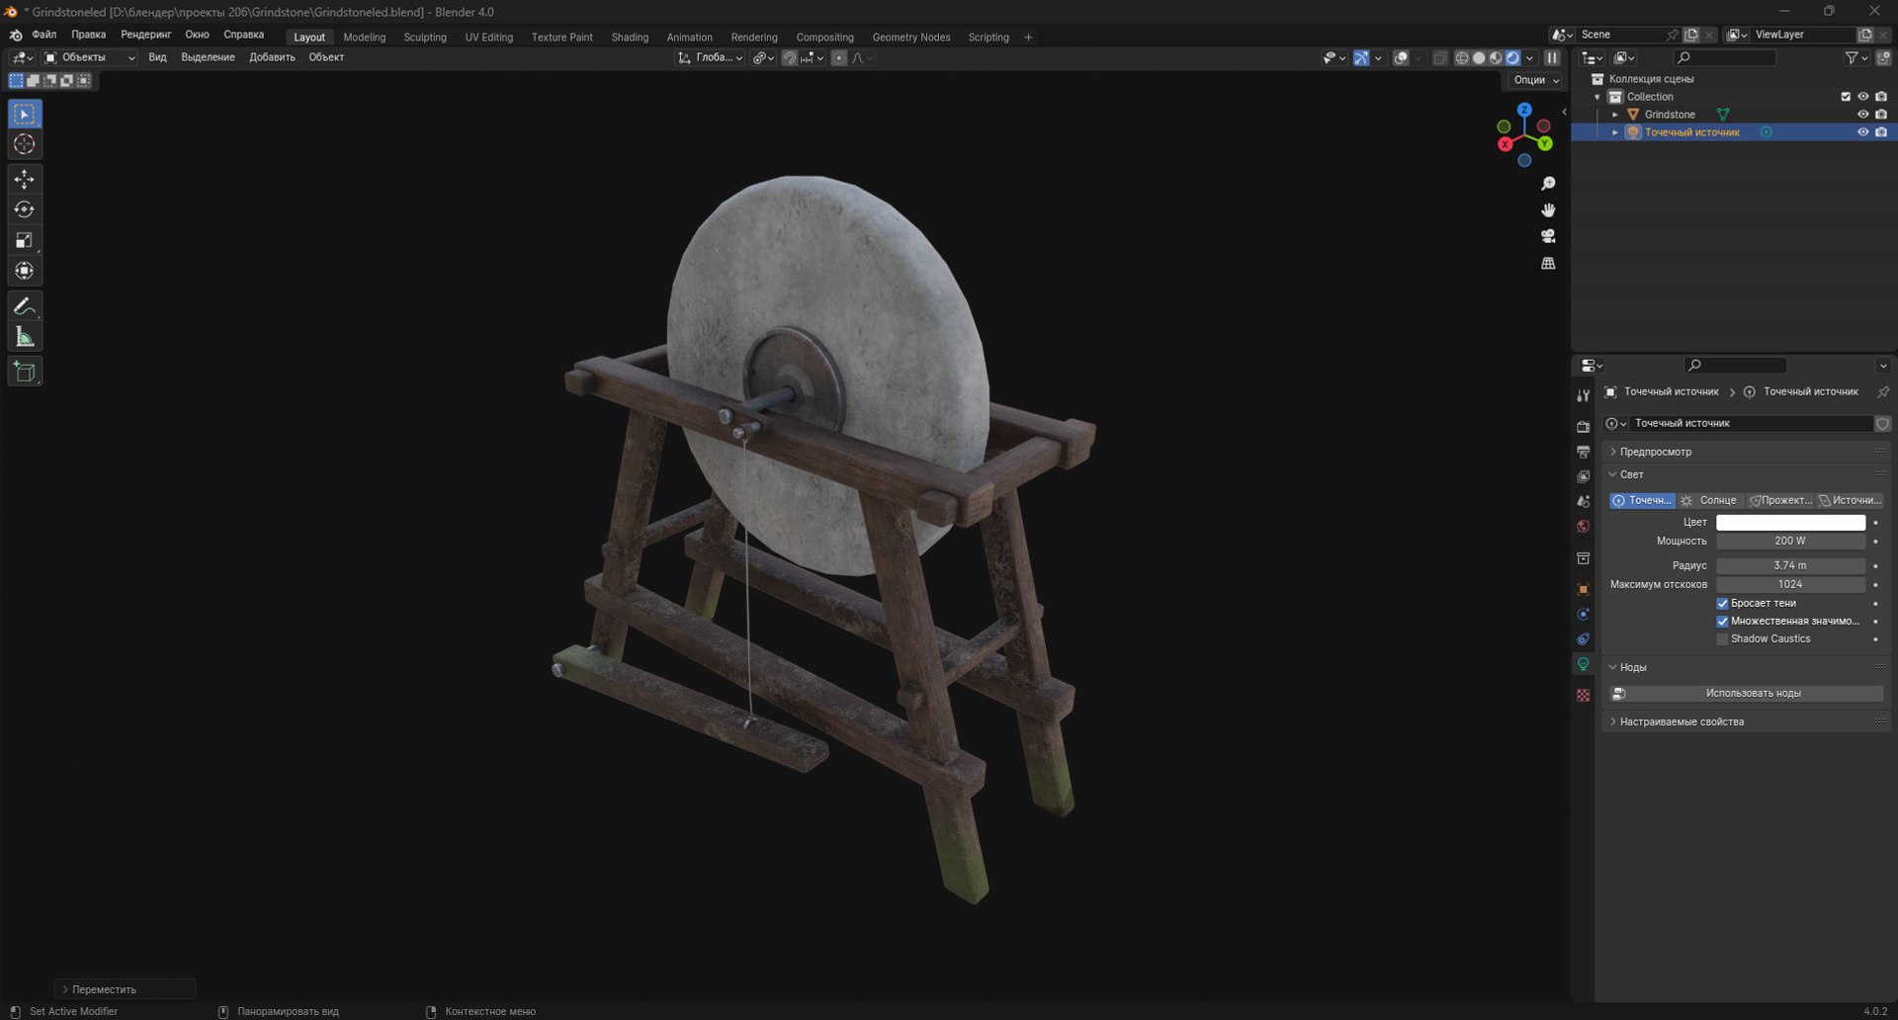Select the Add Cube tool

25,372
